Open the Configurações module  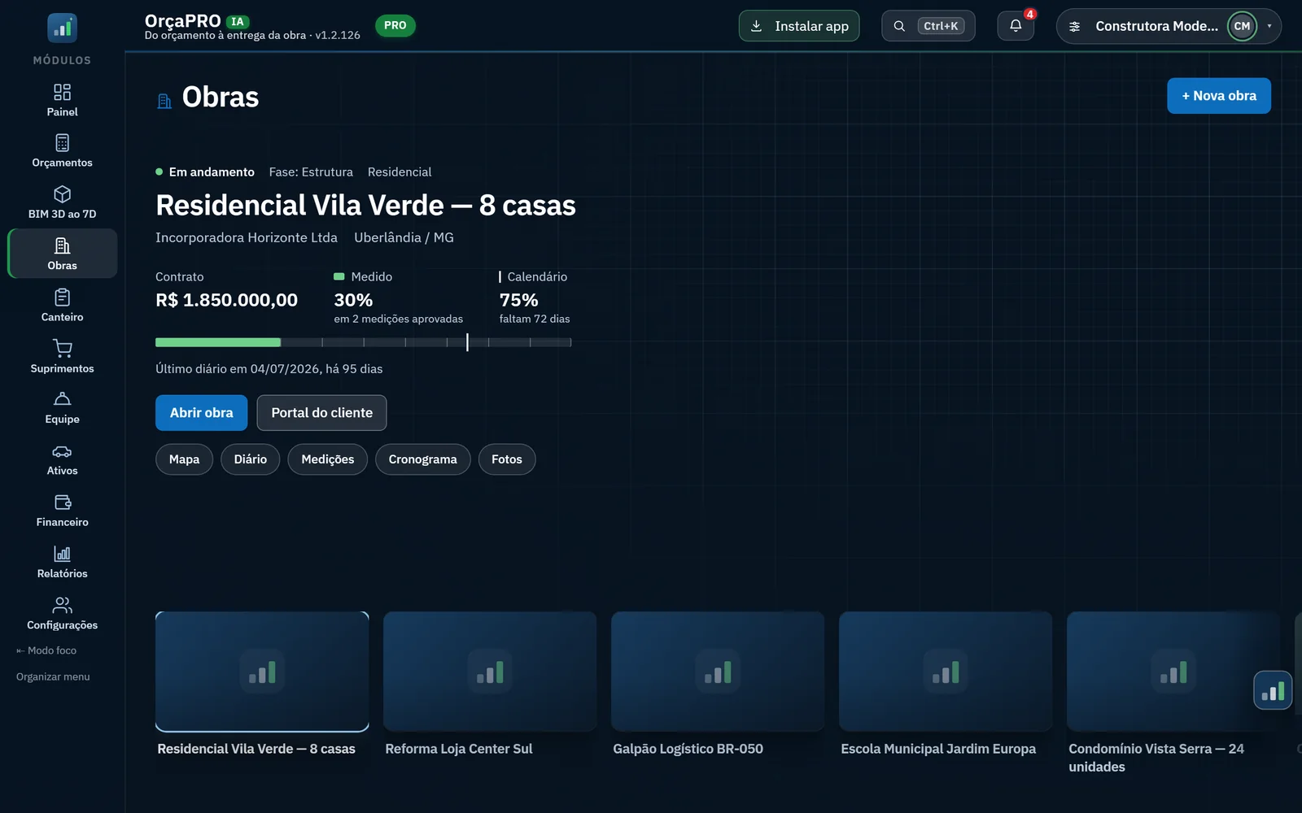click(62, 613)
